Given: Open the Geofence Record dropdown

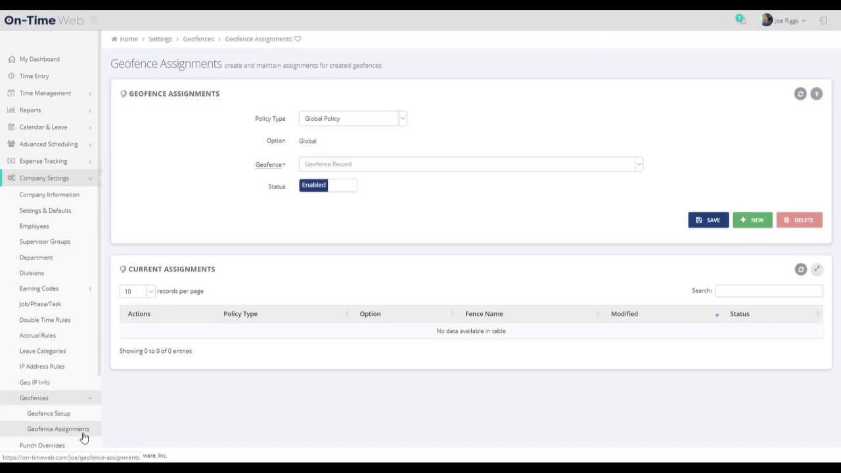Looking at the screenshot, I should (470, 164).
